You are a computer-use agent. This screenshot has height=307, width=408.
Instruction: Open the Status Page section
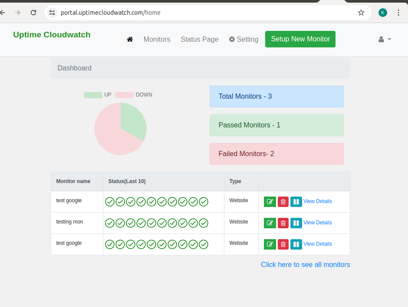pos(199,39)
